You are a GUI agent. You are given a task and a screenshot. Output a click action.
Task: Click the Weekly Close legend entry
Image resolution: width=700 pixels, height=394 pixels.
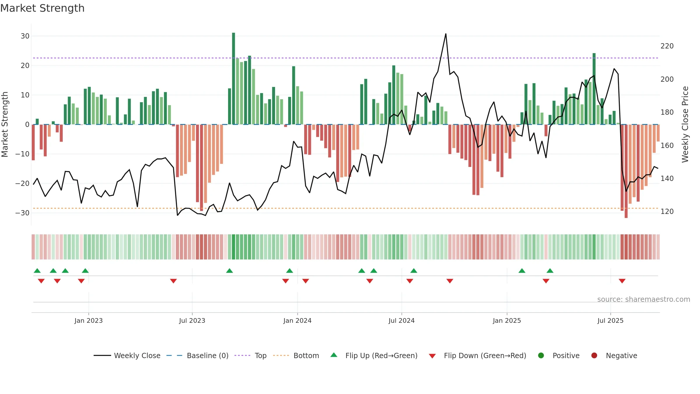[127, 355]
